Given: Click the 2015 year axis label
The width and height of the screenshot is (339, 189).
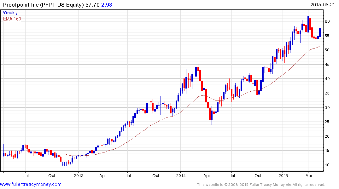Looking at the screenshot, I should pos(283,175).
